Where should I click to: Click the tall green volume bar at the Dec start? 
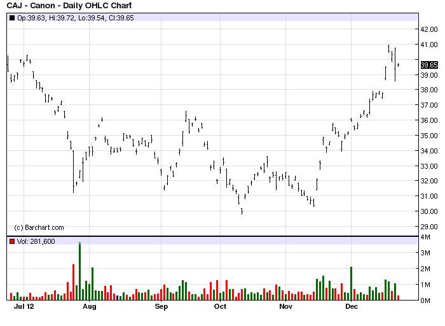click(352, 283)
